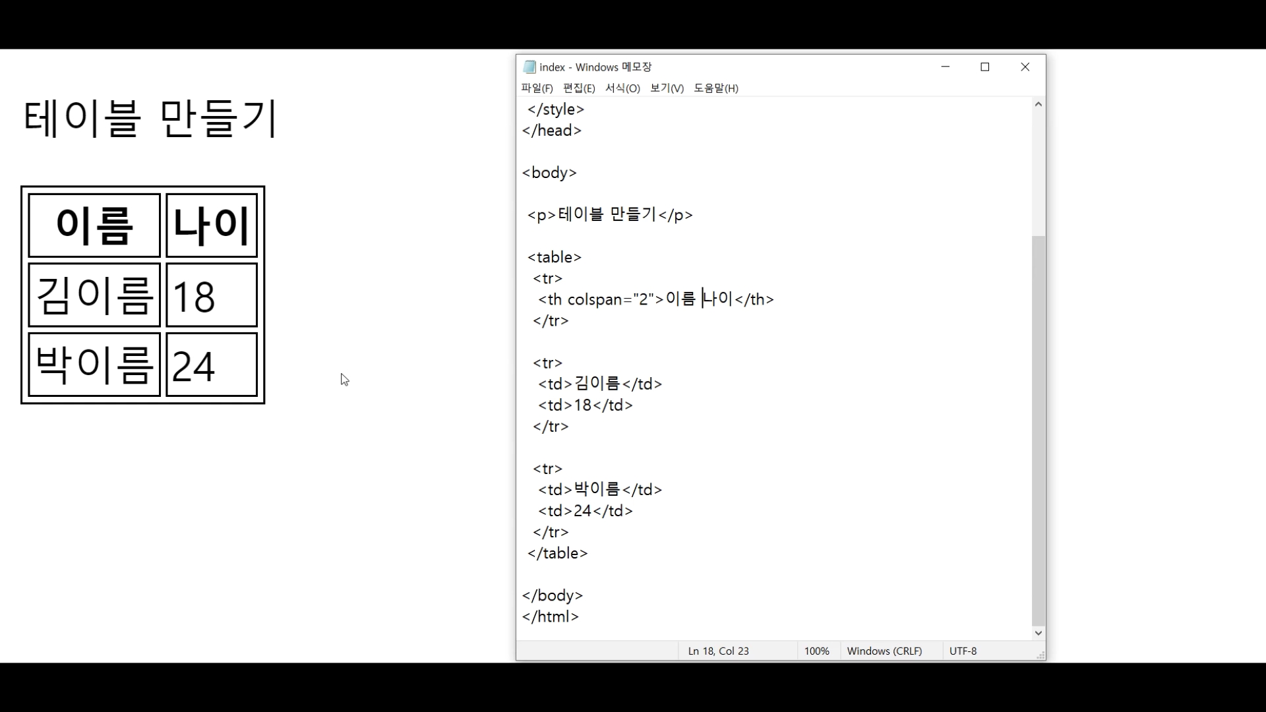Open the 파일(F) menu
This screenshot has width=1266, height=712.
(x=537, y=88)
